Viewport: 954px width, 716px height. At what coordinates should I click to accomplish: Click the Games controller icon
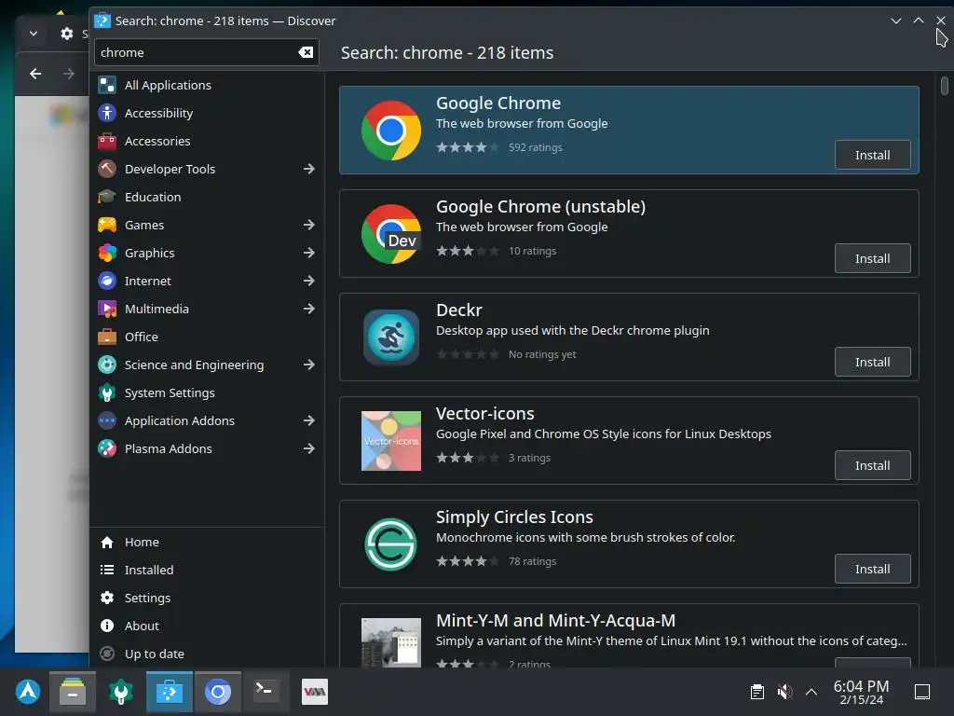107,226
